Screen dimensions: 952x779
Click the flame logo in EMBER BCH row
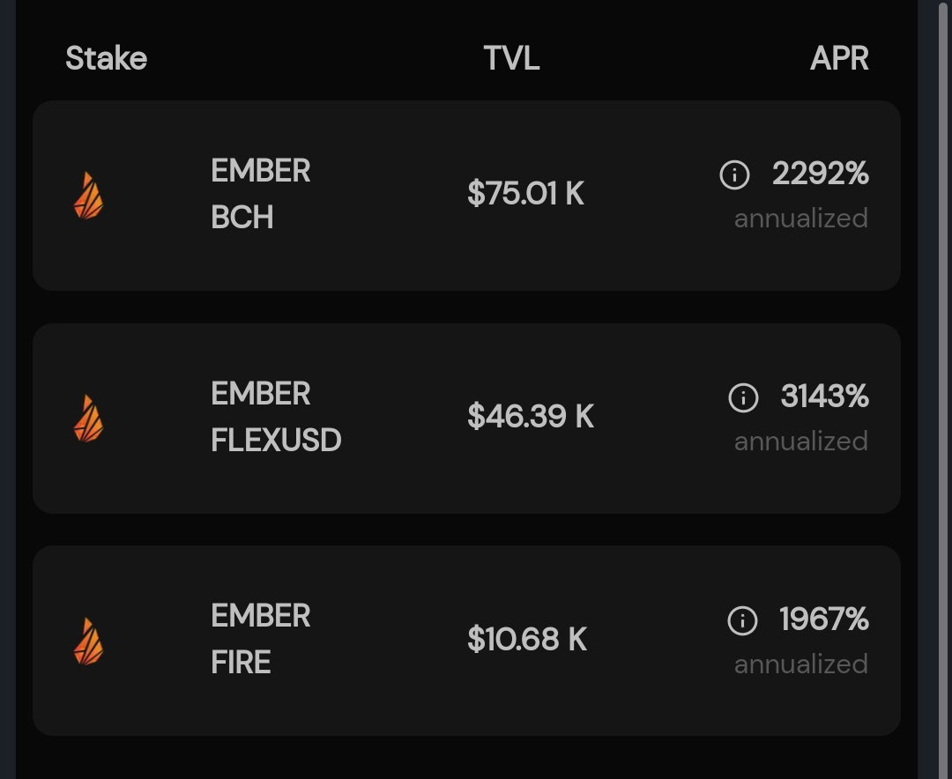click(89, 196)
